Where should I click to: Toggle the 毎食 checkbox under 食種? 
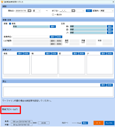pos(10,24)
